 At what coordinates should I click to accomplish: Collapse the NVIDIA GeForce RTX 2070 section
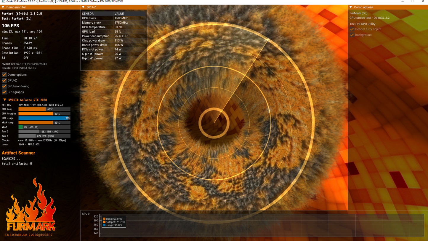[x=4, y=100]
